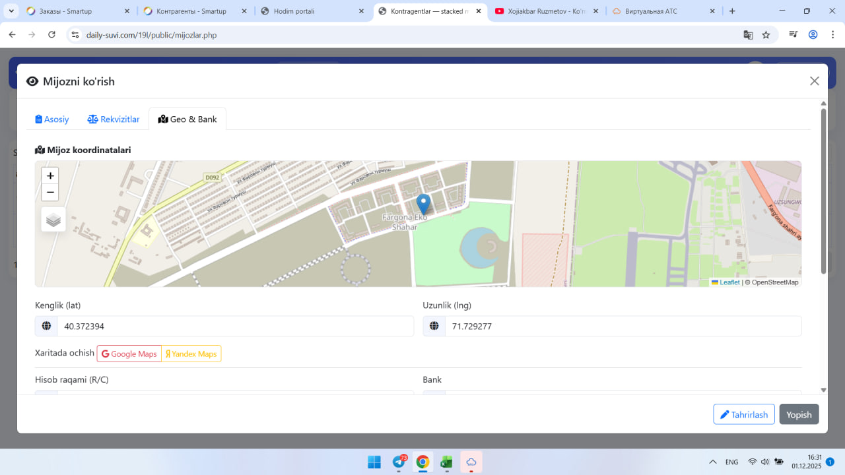Zoom out on the map
The width and height of the screenshot is (845, 475).
tap(50, 193)
